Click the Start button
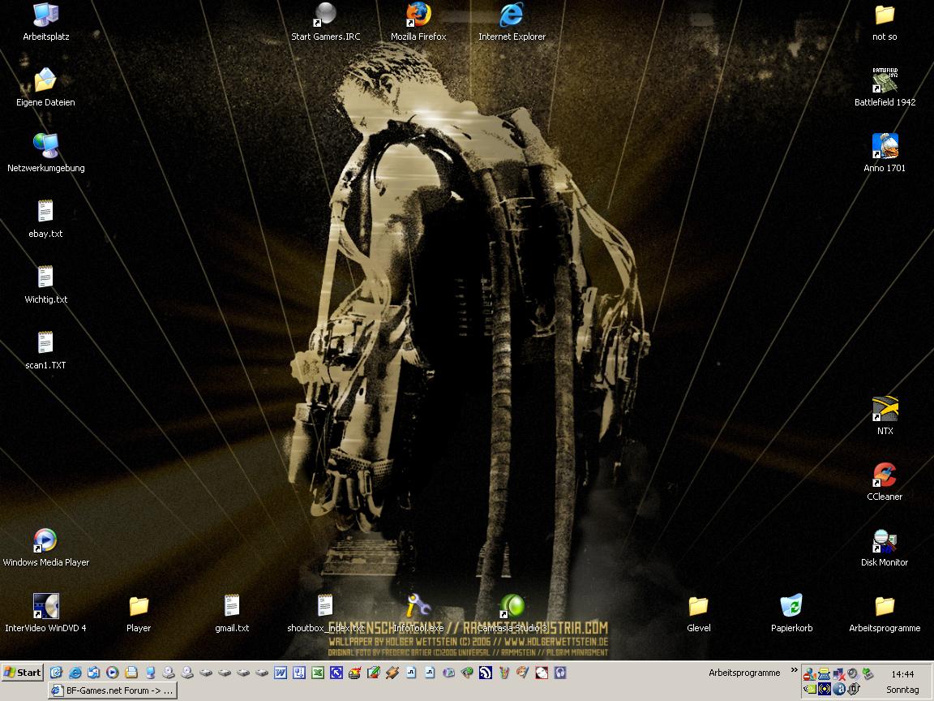The width and height of the screenshot is (934, 701). pos(23,673)
